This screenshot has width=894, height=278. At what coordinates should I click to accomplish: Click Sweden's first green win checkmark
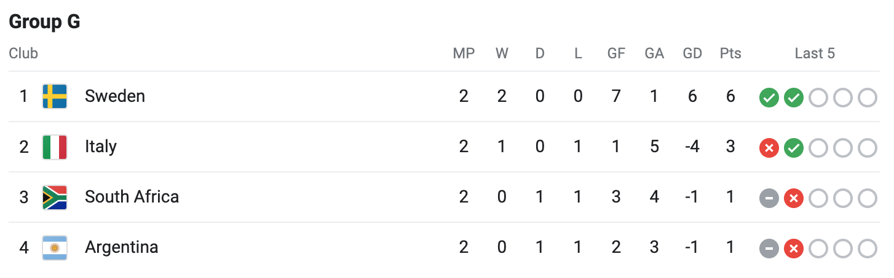769,98
